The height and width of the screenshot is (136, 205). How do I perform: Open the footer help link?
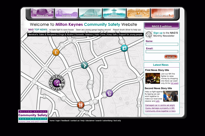(x=83, y=121)
